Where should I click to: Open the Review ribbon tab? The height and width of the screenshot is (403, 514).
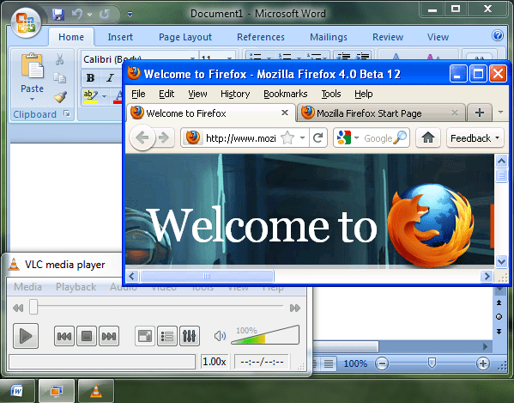(388, 37)
